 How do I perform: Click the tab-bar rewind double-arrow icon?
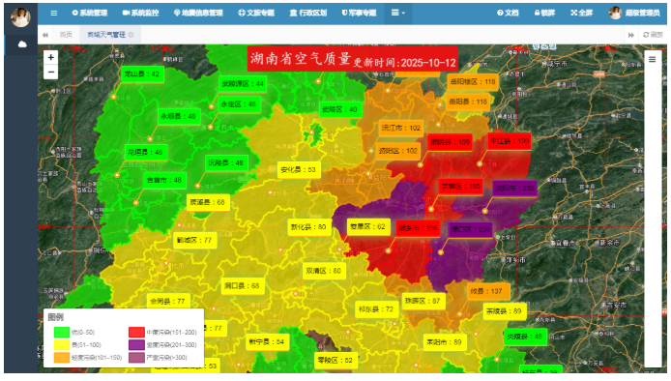(44, 35)
